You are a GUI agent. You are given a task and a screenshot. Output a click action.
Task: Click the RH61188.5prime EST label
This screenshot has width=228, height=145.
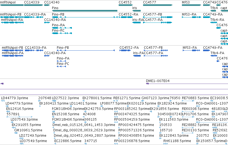[x=177, y=141]
